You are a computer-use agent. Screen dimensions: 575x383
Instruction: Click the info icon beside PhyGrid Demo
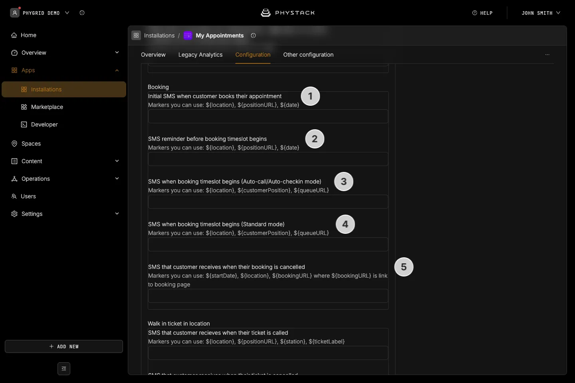(x=82, y=13)
